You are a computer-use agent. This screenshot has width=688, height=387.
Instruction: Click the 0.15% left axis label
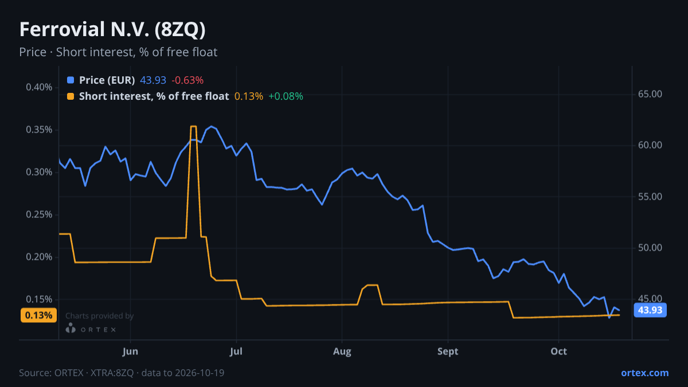tap(39, 299)
